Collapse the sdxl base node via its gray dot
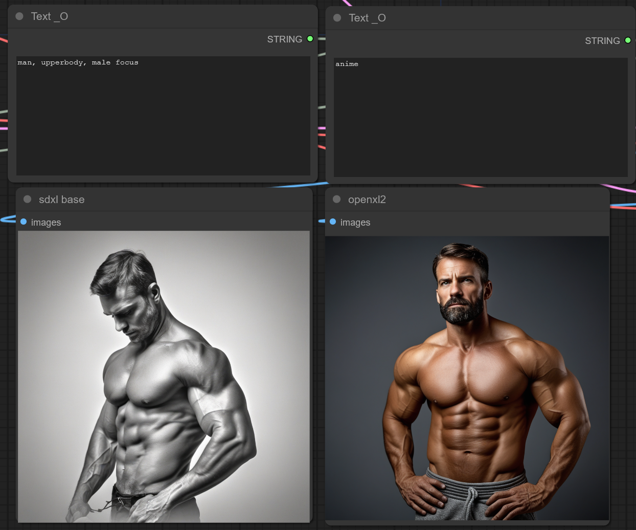Screen dimensions: 636x530 28,200
